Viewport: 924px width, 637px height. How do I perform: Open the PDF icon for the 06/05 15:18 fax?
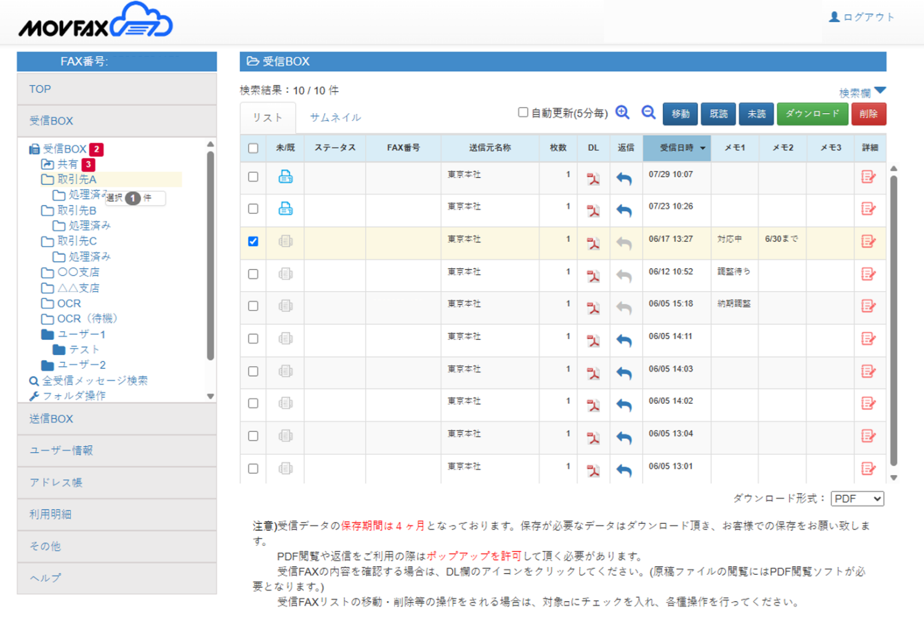[593, 308]
